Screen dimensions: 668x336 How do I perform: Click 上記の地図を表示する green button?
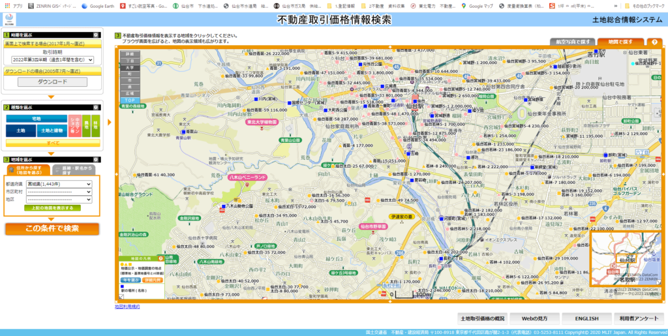52,208
